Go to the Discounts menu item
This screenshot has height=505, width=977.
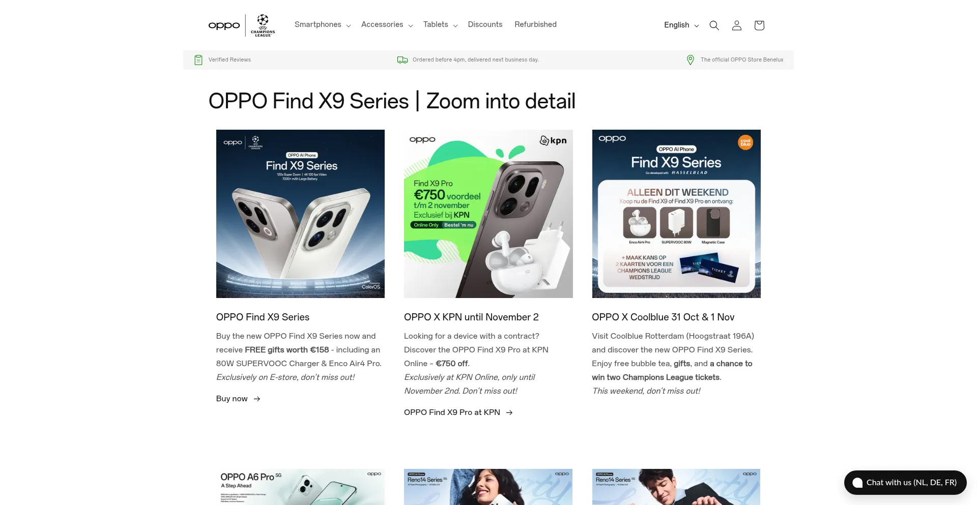coord(485,24)
